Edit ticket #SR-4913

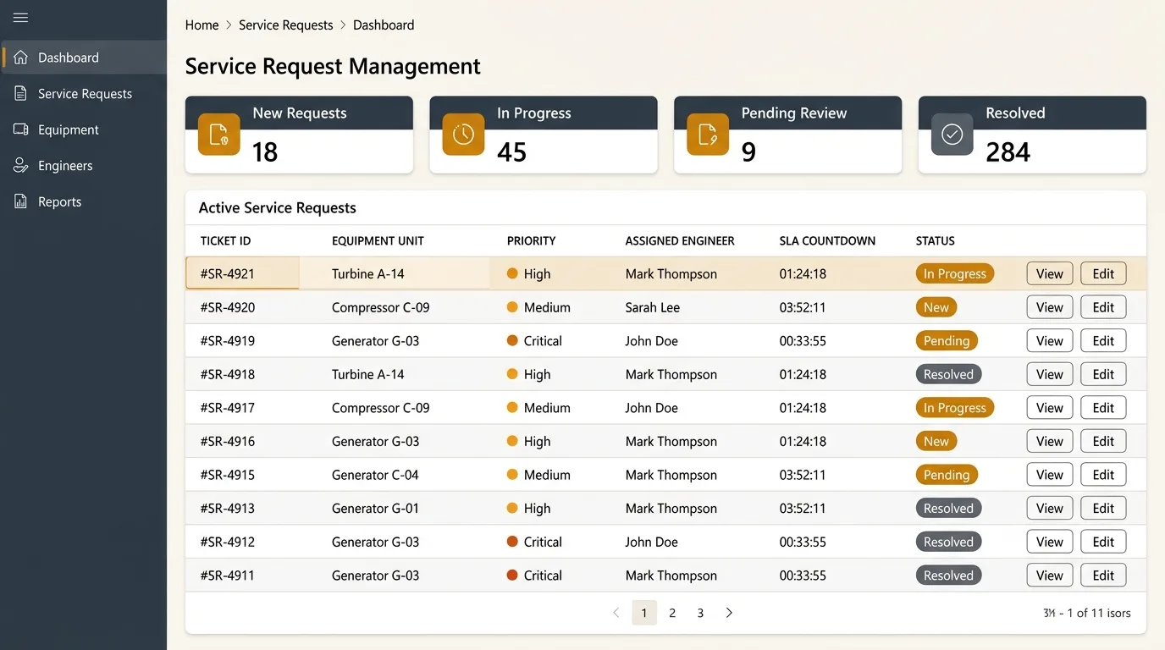pyautogui.click(x=1103, y=509)
